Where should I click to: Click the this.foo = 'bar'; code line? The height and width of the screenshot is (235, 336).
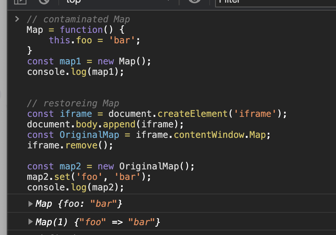(94, 40)
